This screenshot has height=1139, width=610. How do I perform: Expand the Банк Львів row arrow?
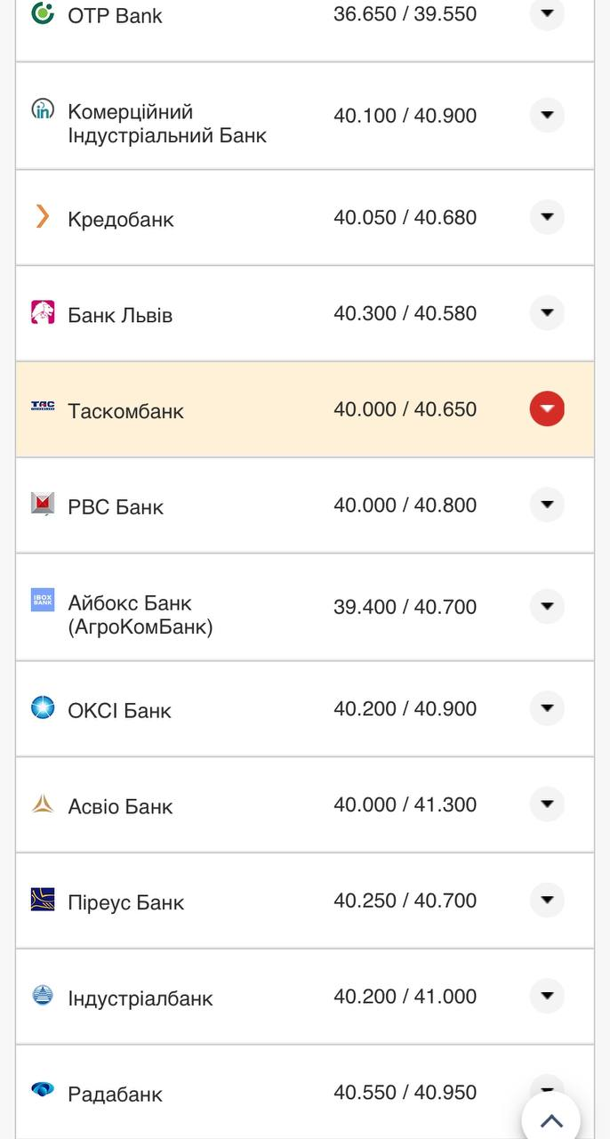[x=547, y=312]
